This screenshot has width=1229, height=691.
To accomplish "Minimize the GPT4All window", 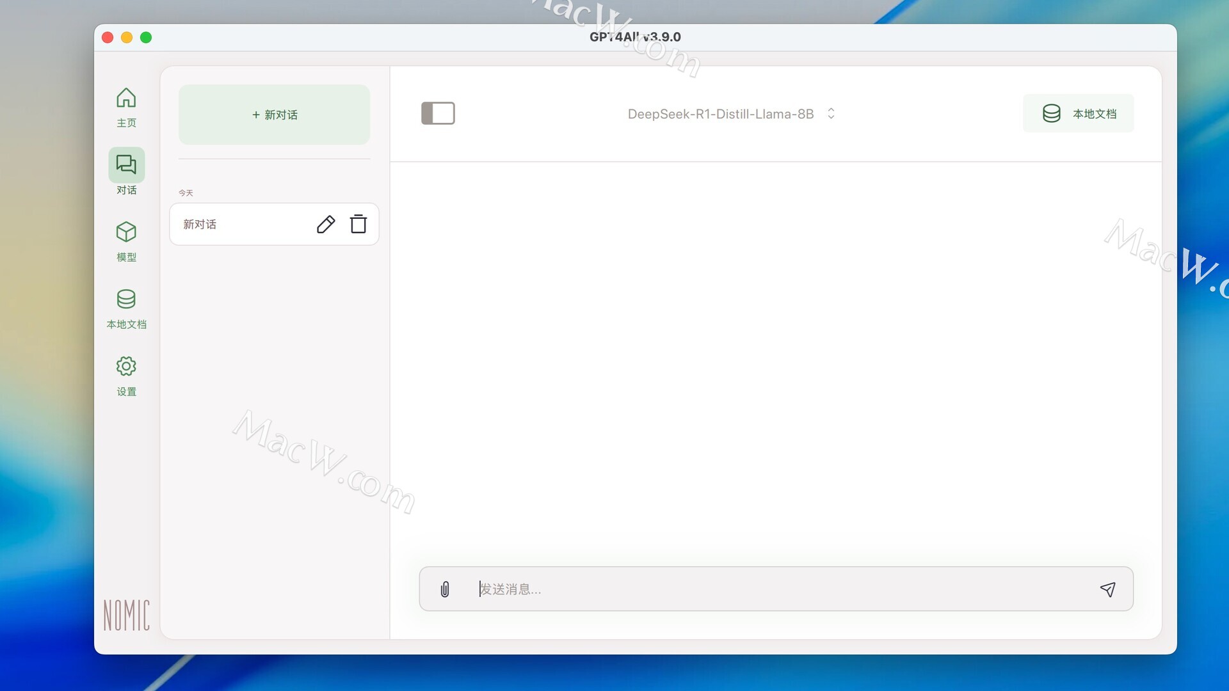I will point(127,38).
